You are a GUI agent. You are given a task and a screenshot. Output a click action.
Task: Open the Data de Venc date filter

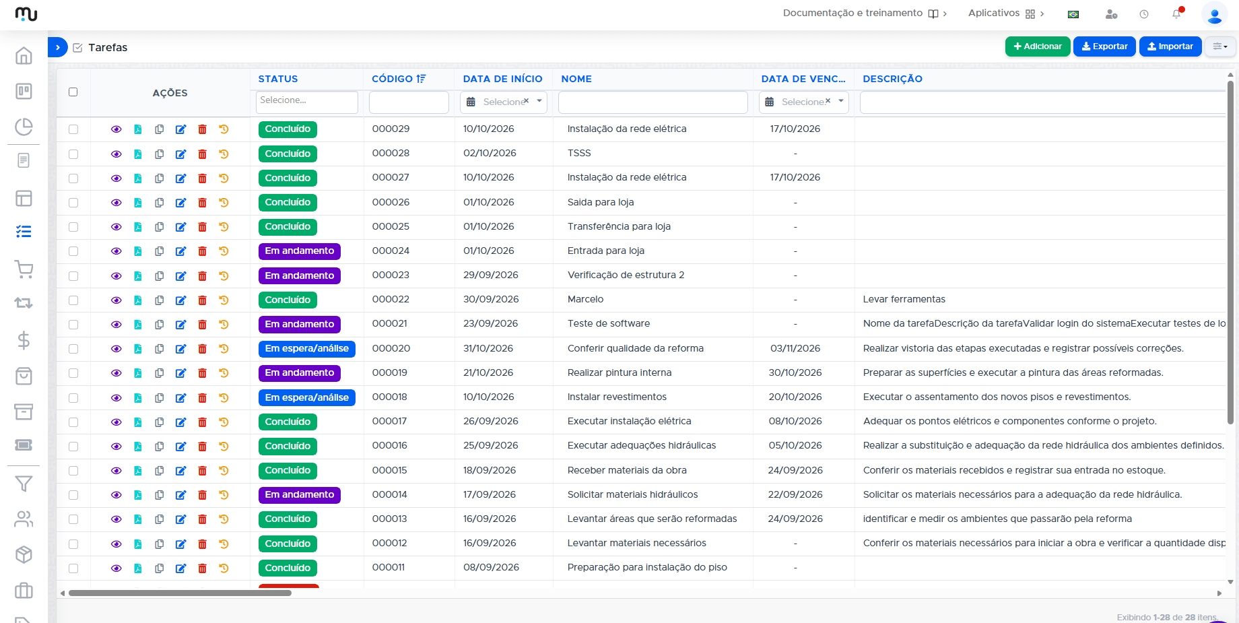click(x=803, y=102)
